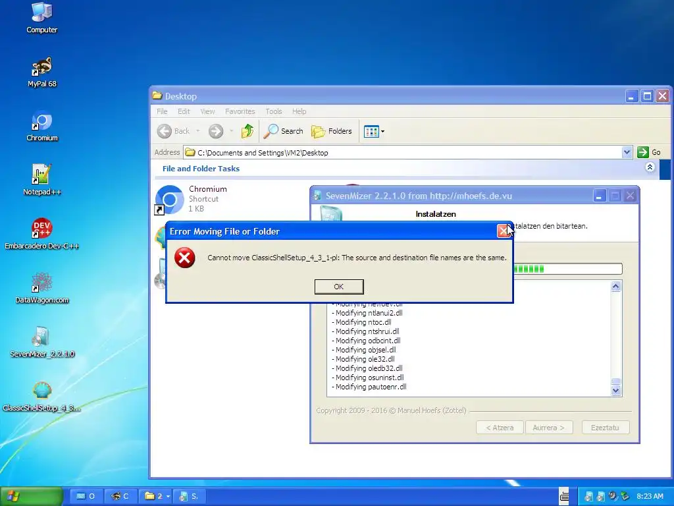Screen dimensions: 674x506
Task: Open the Forward history dropdown arrow
Action: click(x=231, y=131)
